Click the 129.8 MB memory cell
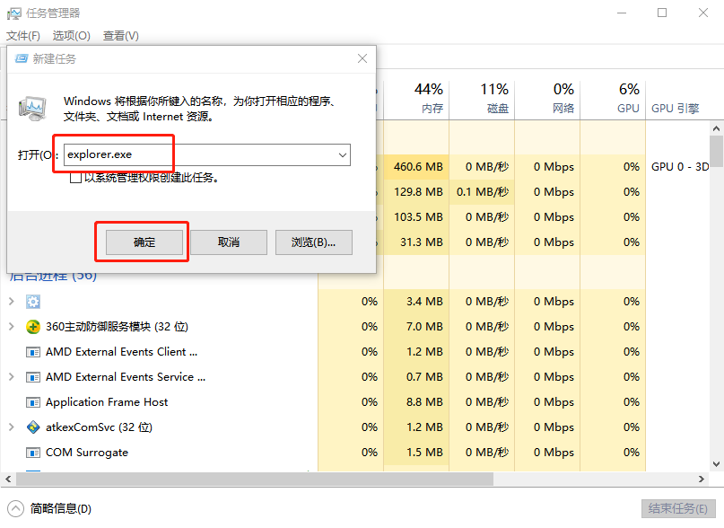Screen dimensions: 724x528 coord(416,192)
